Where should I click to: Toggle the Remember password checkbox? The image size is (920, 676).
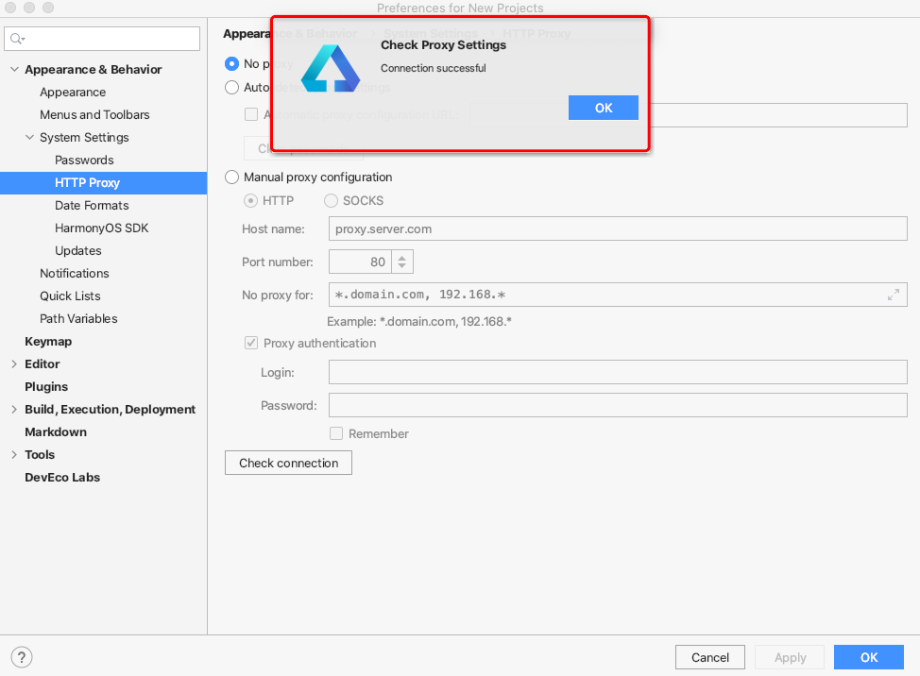coord(336,433)
